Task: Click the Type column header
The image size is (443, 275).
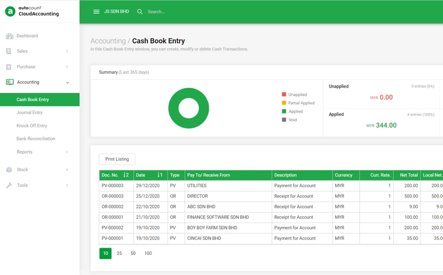Action: click(176, 175)
